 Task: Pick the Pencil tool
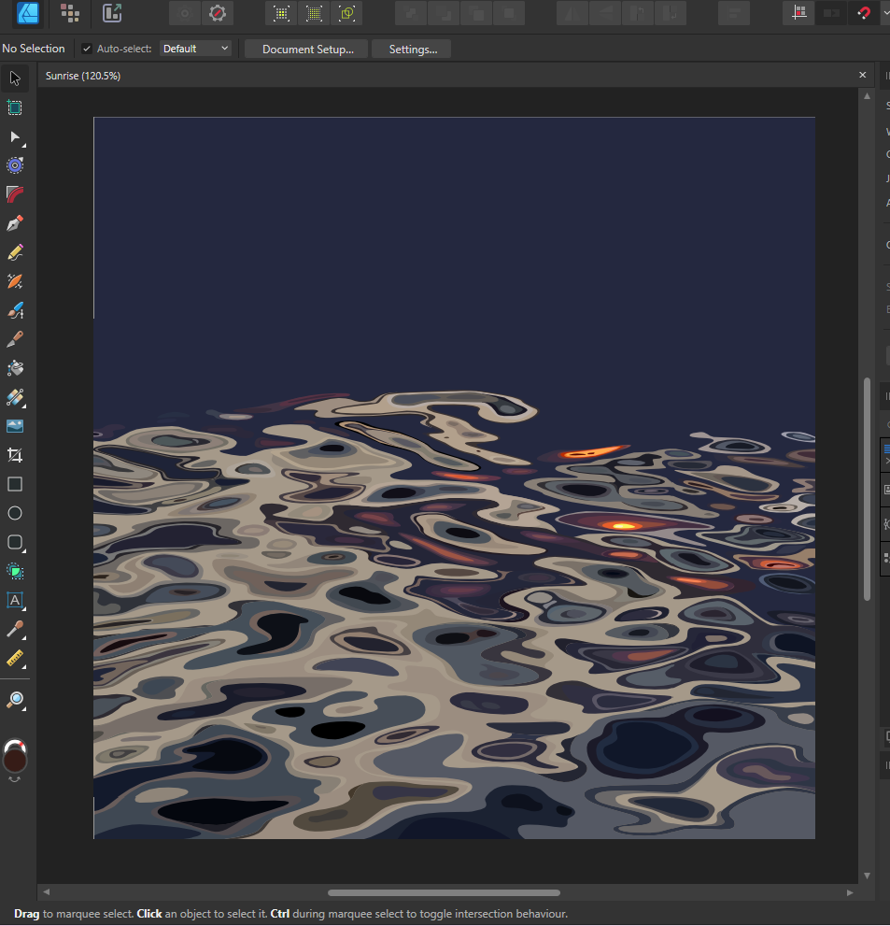tap(15, 252)
